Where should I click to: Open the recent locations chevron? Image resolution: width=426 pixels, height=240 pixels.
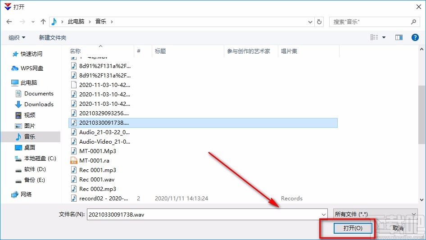click(x=33, y=22)
